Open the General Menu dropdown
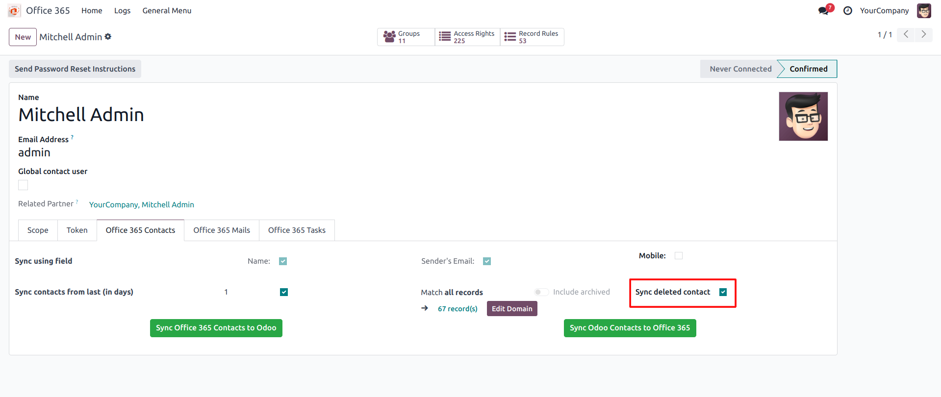This screenshot has width=941, height=397. pyautogui.click(x=167, y=11)
